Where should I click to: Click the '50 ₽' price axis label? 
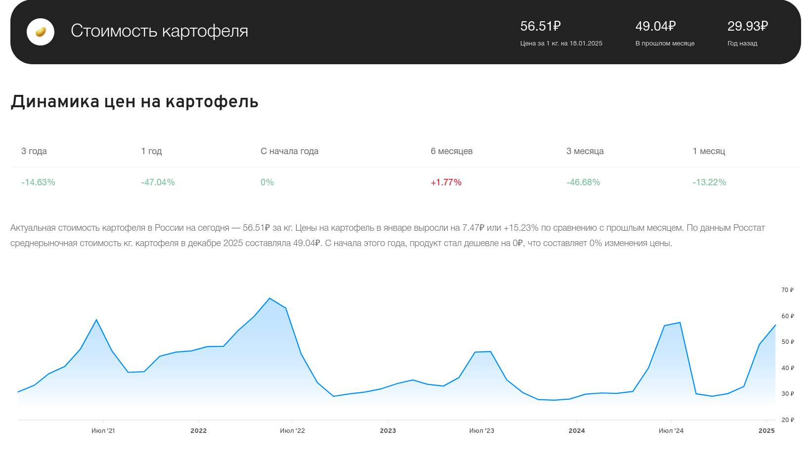(787, 342)
